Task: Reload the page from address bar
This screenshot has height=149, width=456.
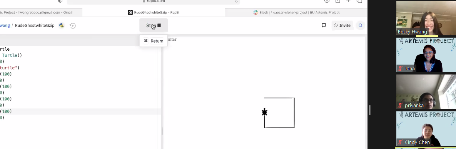Action: 236,1
